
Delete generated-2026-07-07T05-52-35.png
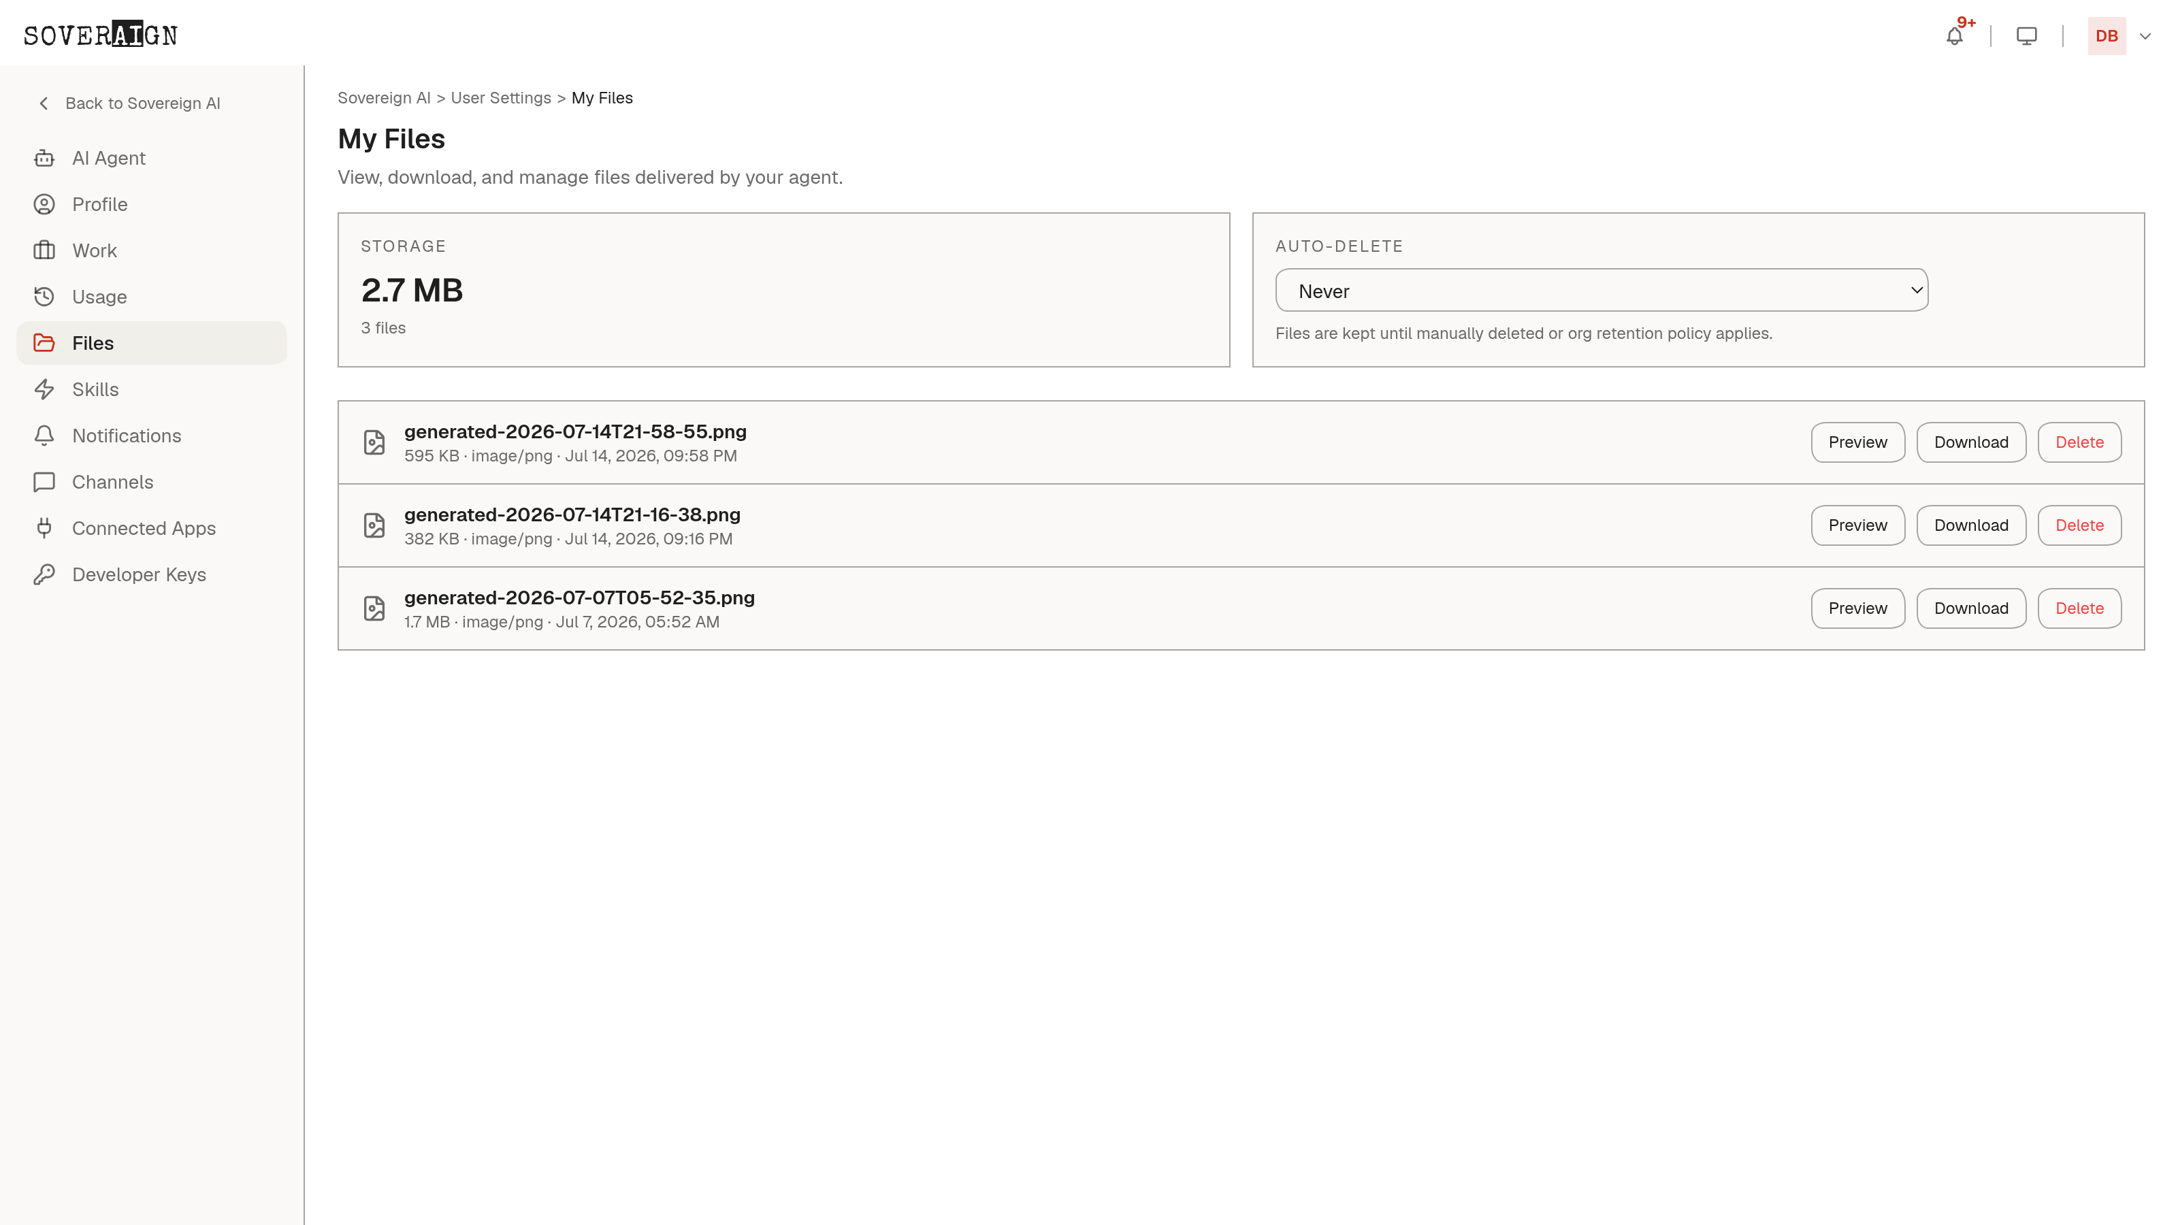2079,608
